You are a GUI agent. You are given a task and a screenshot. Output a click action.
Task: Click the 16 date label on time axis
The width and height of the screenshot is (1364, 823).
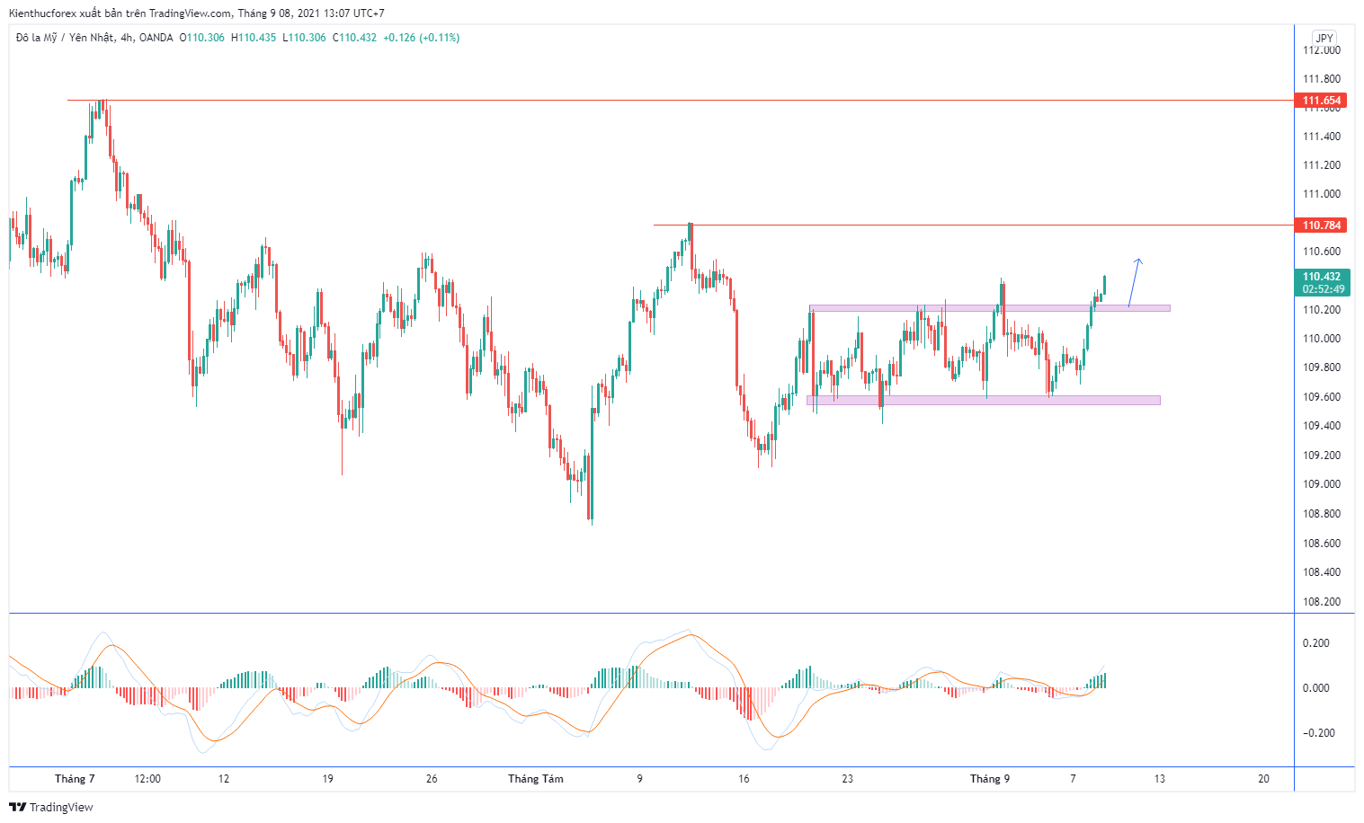click(x=744, y=779)
